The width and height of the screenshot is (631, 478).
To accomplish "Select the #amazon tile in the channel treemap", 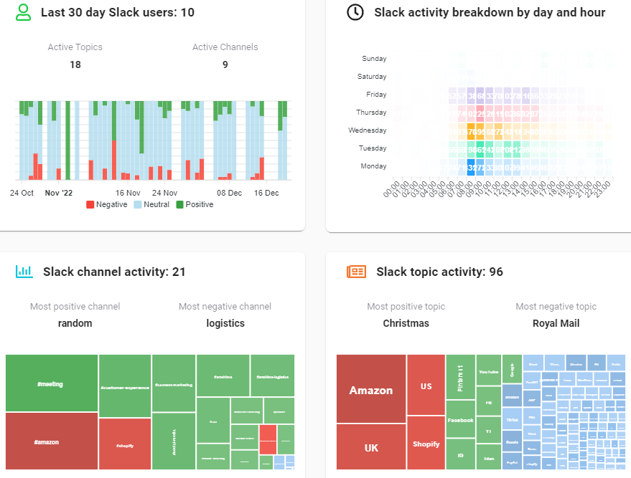I will 50,442.
